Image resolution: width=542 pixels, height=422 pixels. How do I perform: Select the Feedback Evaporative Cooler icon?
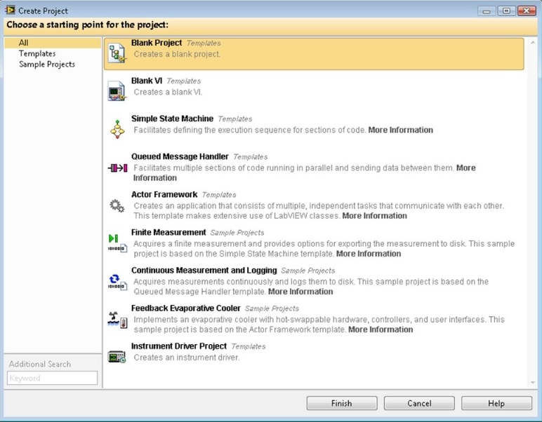coord(117,319)
